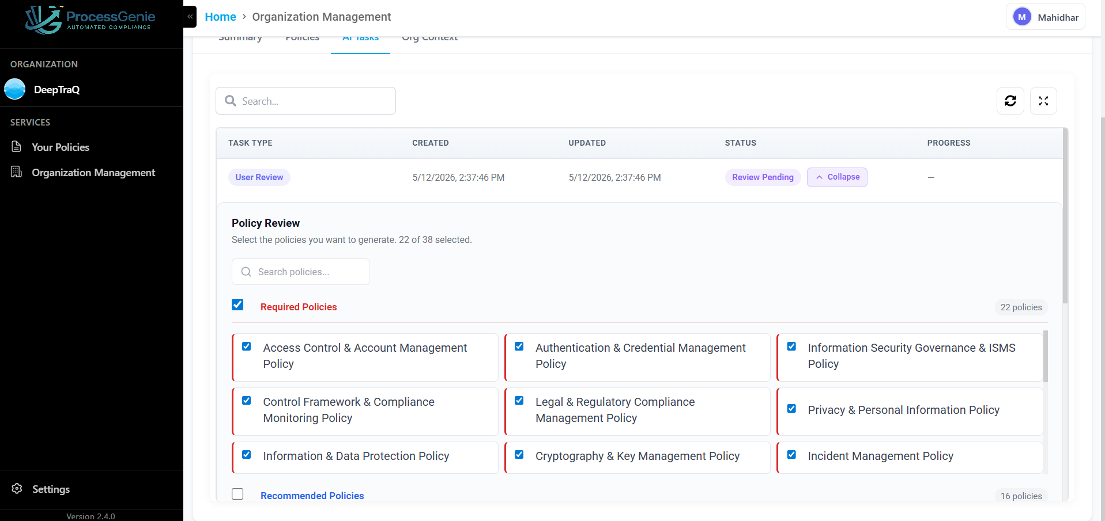
Task: Click the fullscreen expand icon button
Action: [1043, 101]
